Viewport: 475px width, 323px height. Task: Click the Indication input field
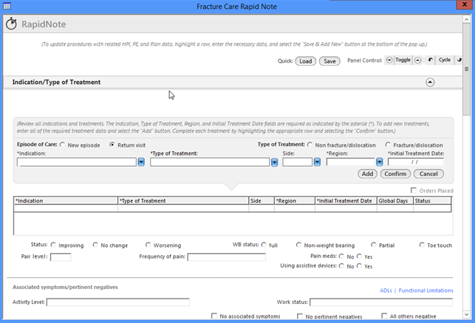click(x=77, y=162)
